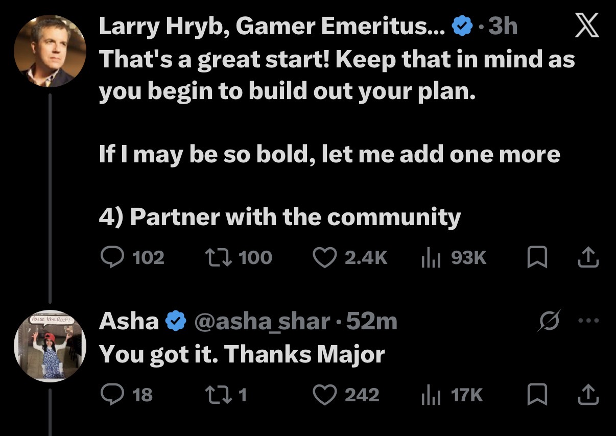Open Grok icon on Asha's tweet
Viewport: 616px width, 436px height.
tap(550, 321)
